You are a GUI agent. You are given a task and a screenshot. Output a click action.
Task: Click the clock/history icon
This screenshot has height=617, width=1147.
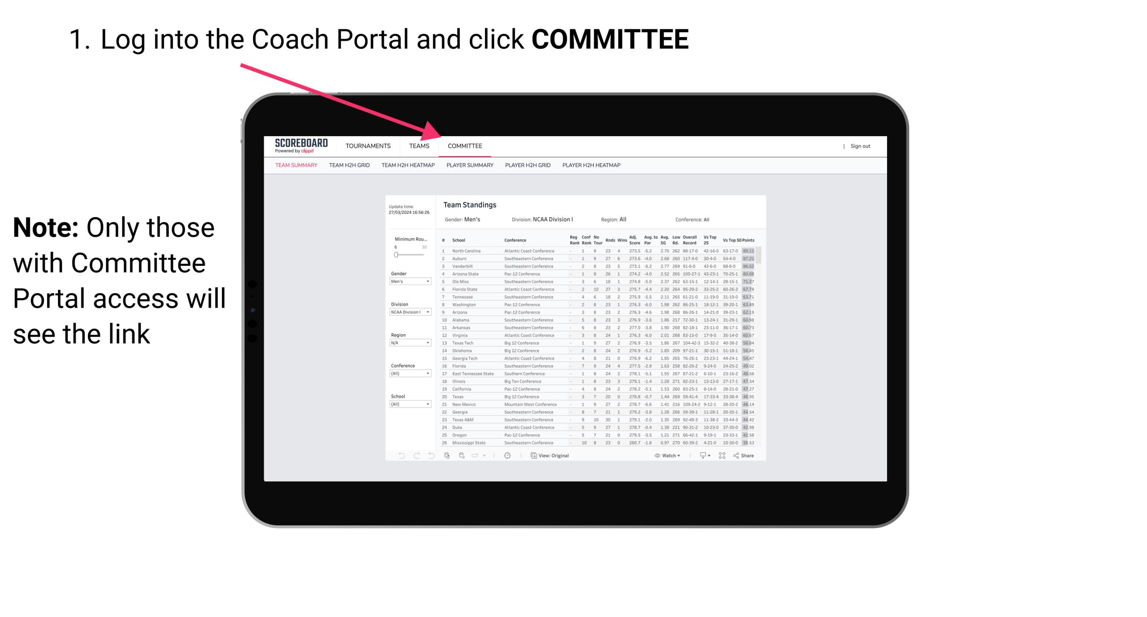pos(508,455)
